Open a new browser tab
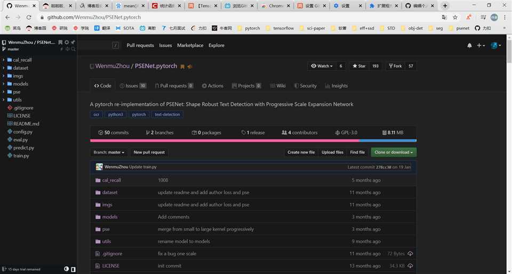 [x=445, y=5]
